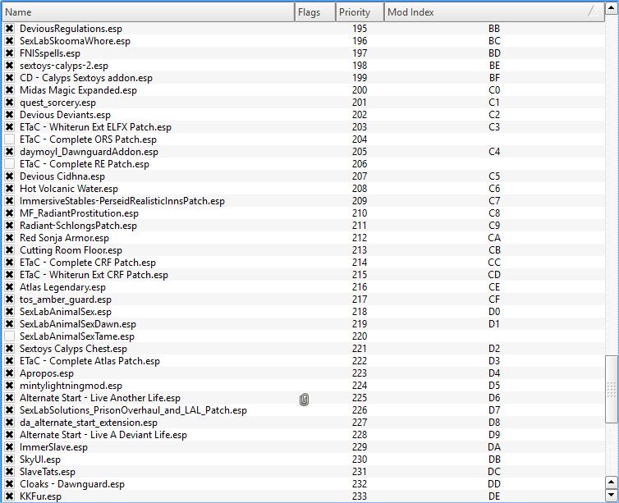Sort plugins by the Name column header
619x503 pixels.
tap(148, 12)
